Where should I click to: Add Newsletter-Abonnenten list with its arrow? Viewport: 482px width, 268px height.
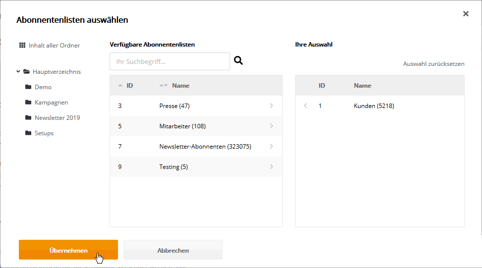(271, 147)
